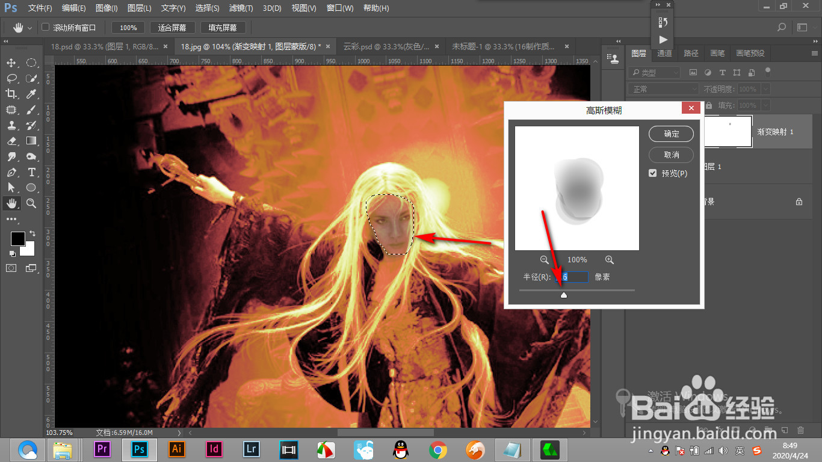Open the Layers panel menu

pyautogui.click(x=814, y=53)
